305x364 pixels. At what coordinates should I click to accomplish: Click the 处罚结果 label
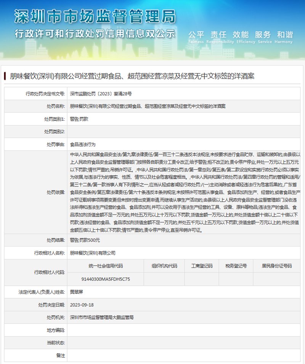click(x=56, y=240)
